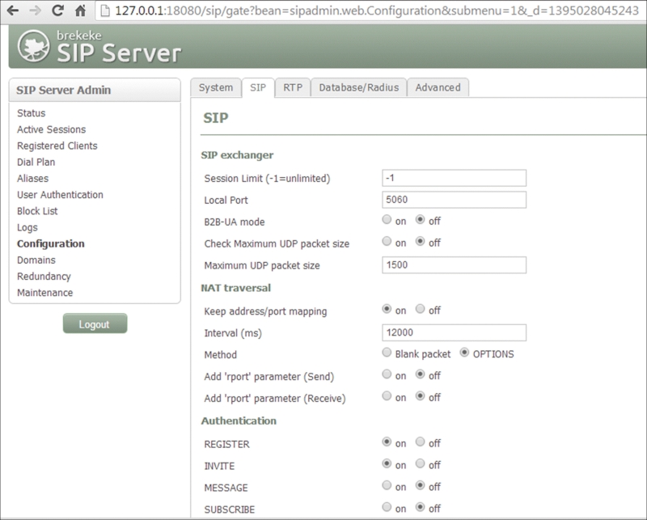Click the browser back navigation arrow
Screen dimensions: 647x520
11,9
